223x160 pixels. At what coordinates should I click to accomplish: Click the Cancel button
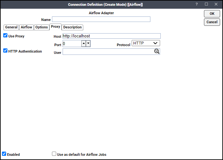[212, 22]
